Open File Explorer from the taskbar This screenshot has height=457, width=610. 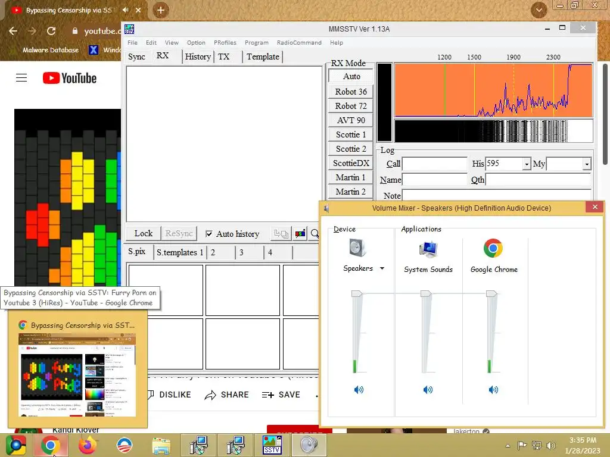coord(161,446)
